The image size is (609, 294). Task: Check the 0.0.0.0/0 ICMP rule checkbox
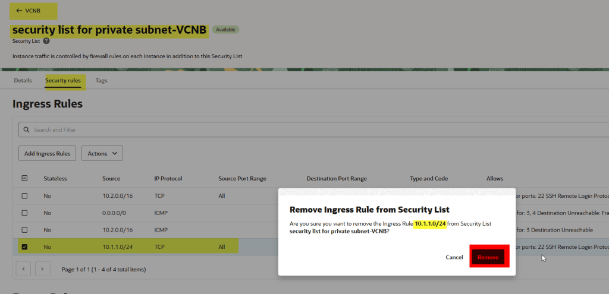(x=24, y=213)
